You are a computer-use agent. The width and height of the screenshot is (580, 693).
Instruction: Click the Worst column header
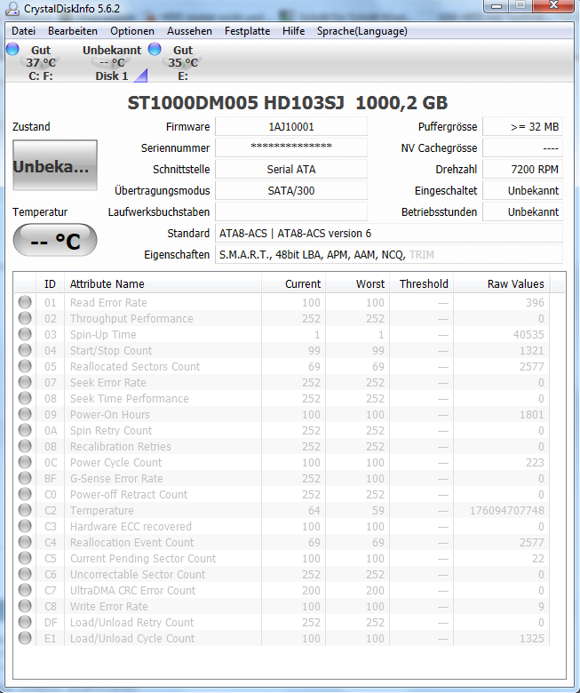[x=358, y=283]
